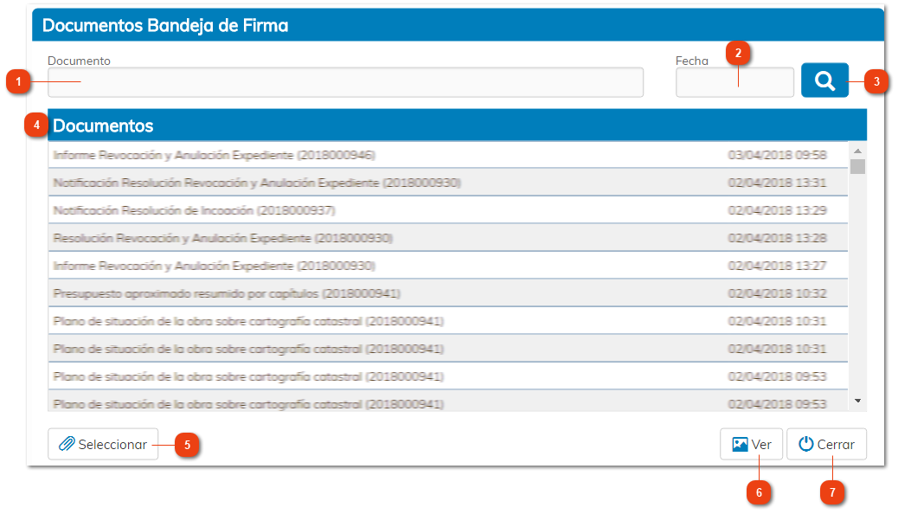This screenshot has width=898, height=514.
Task: Click the power icon on the Cerrar button
Action: click(x=804, y=444)
